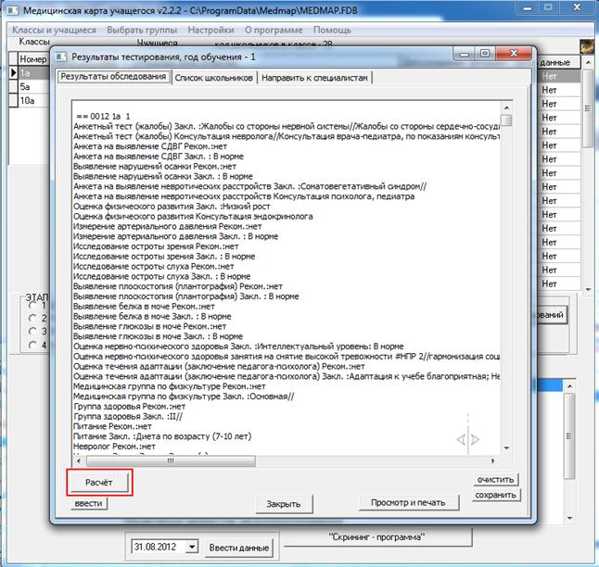Click the очистить button
599x567 pixels.
pos(495,480)
